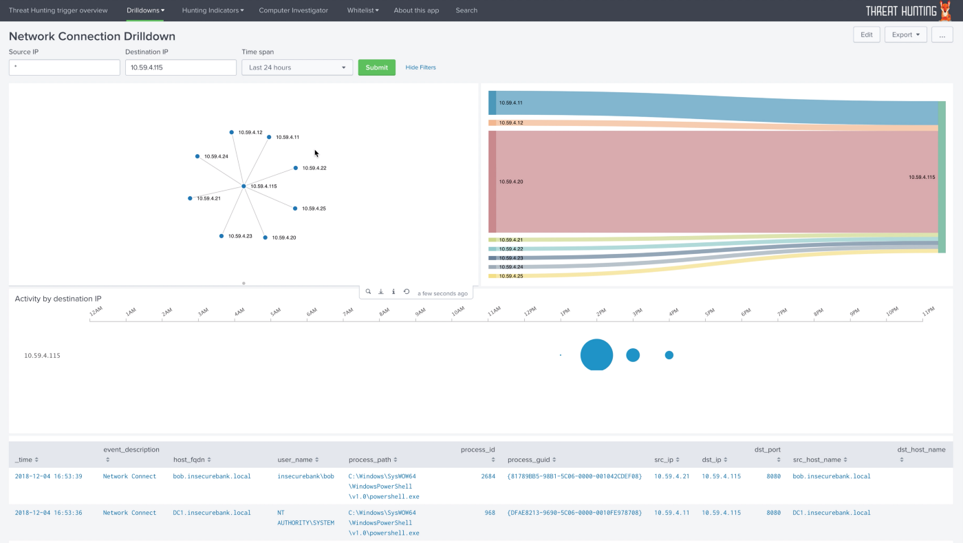The image size is (963, 543).
Task: Open the Hunting Indicators menu
Action: [213, 10]
